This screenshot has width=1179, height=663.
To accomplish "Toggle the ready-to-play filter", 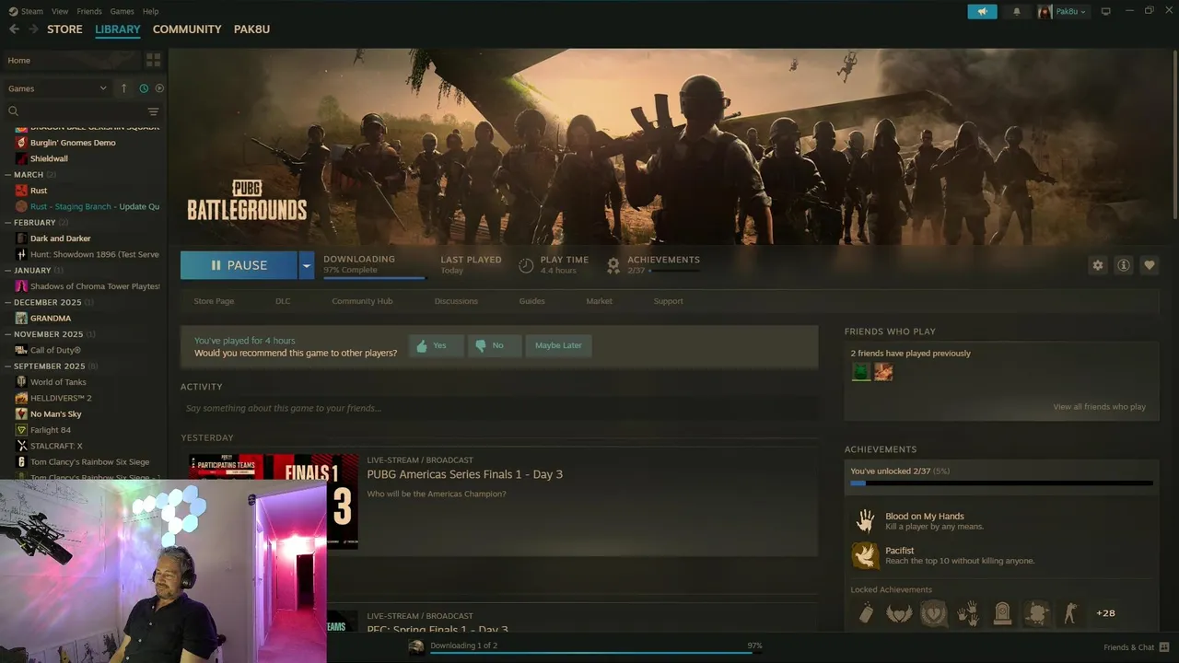I will click(159, 88).
